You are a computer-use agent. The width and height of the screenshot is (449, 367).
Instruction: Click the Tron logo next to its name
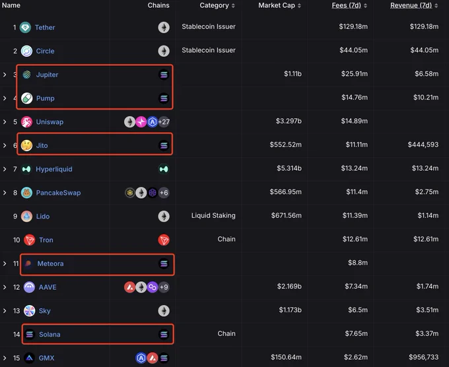coord(29,240)
